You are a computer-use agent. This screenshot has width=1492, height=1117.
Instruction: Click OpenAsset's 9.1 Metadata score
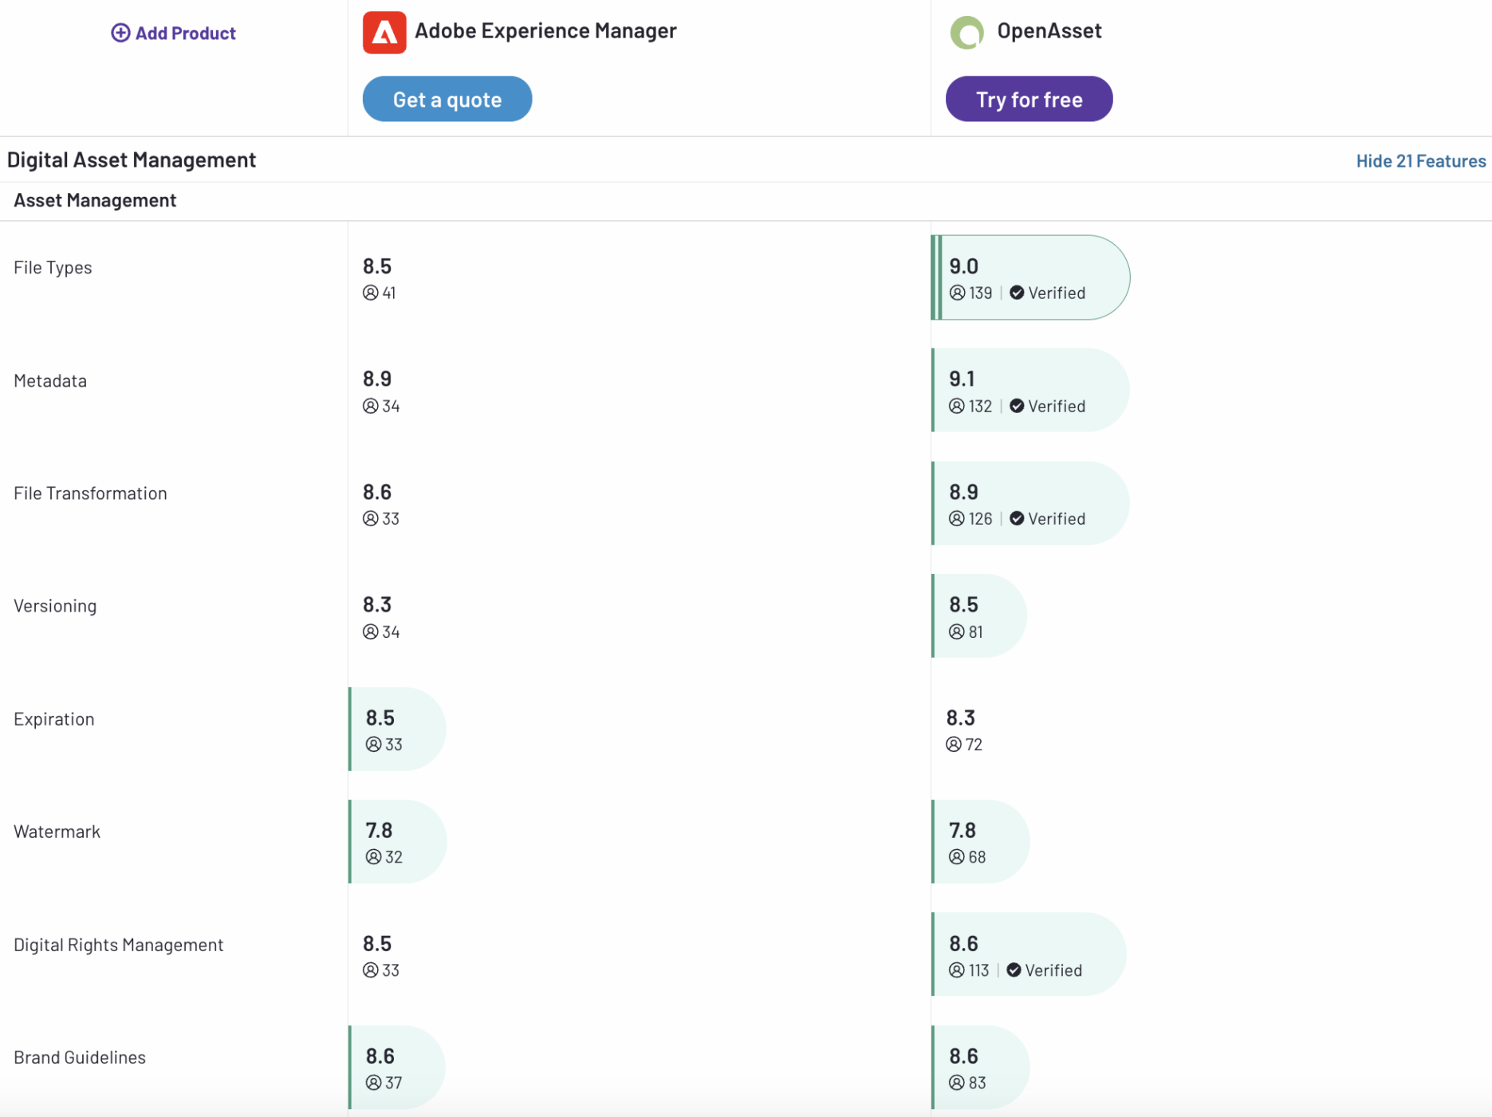coord(962,379)
